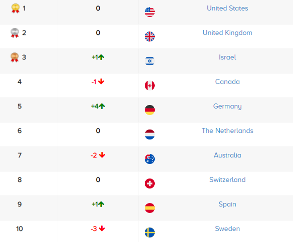Open The Netherlands link
This screenshot has height=242, width=293.
227,130
